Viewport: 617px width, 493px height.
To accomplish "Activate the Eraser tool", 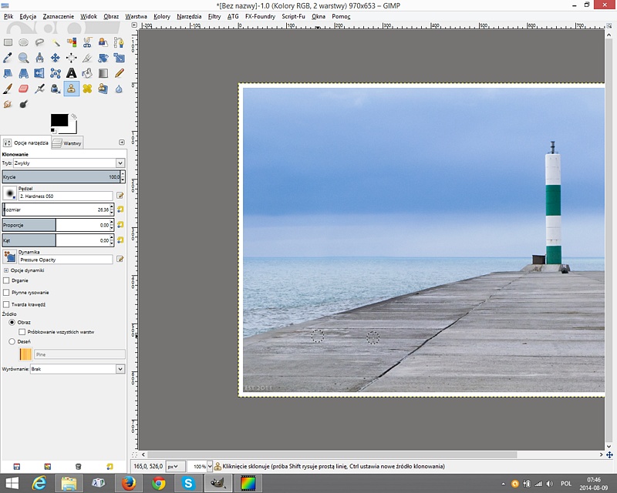I will (24, 89).
